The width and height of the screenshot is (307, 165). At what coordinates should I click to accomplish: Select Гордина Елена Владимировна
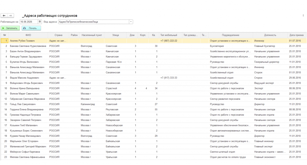point(154,110)
